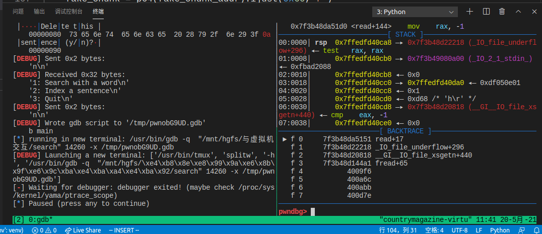542x234 pixels.
Task: Create a new terminal with plus icon
Action: click(469, 11)
